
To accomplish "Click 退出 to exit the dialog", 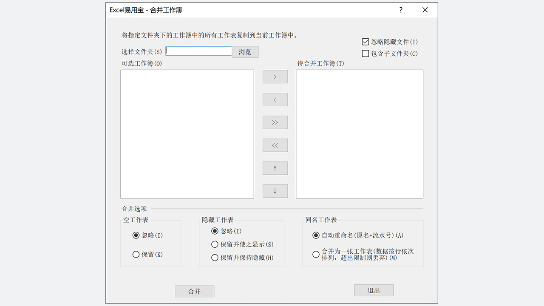I will [x=374, y=290].
